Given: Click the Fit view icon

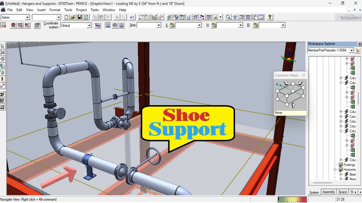Looking at the screenshot, I should (x=248, y=17).
